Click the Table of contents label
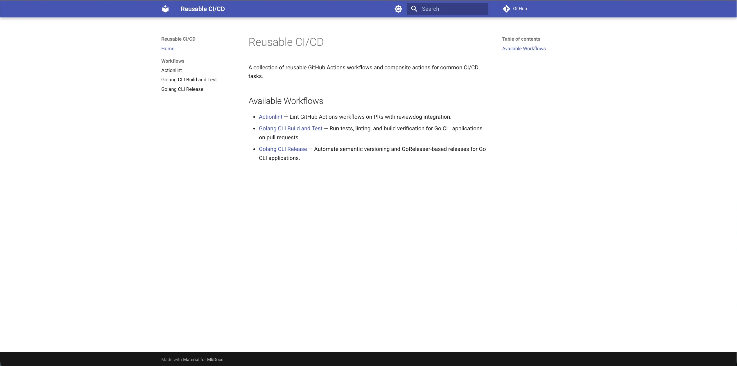The height and width of the screenshot is (366, 737). pos(521,39)
